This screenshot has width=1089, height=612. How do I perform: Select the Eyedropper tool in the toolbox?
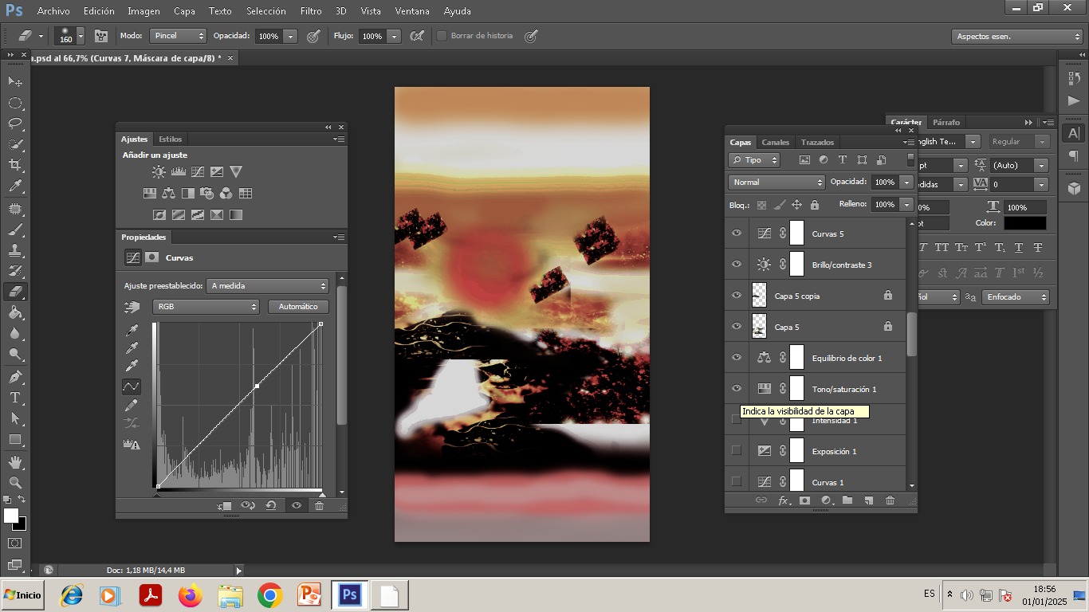(x=15, y=186)
